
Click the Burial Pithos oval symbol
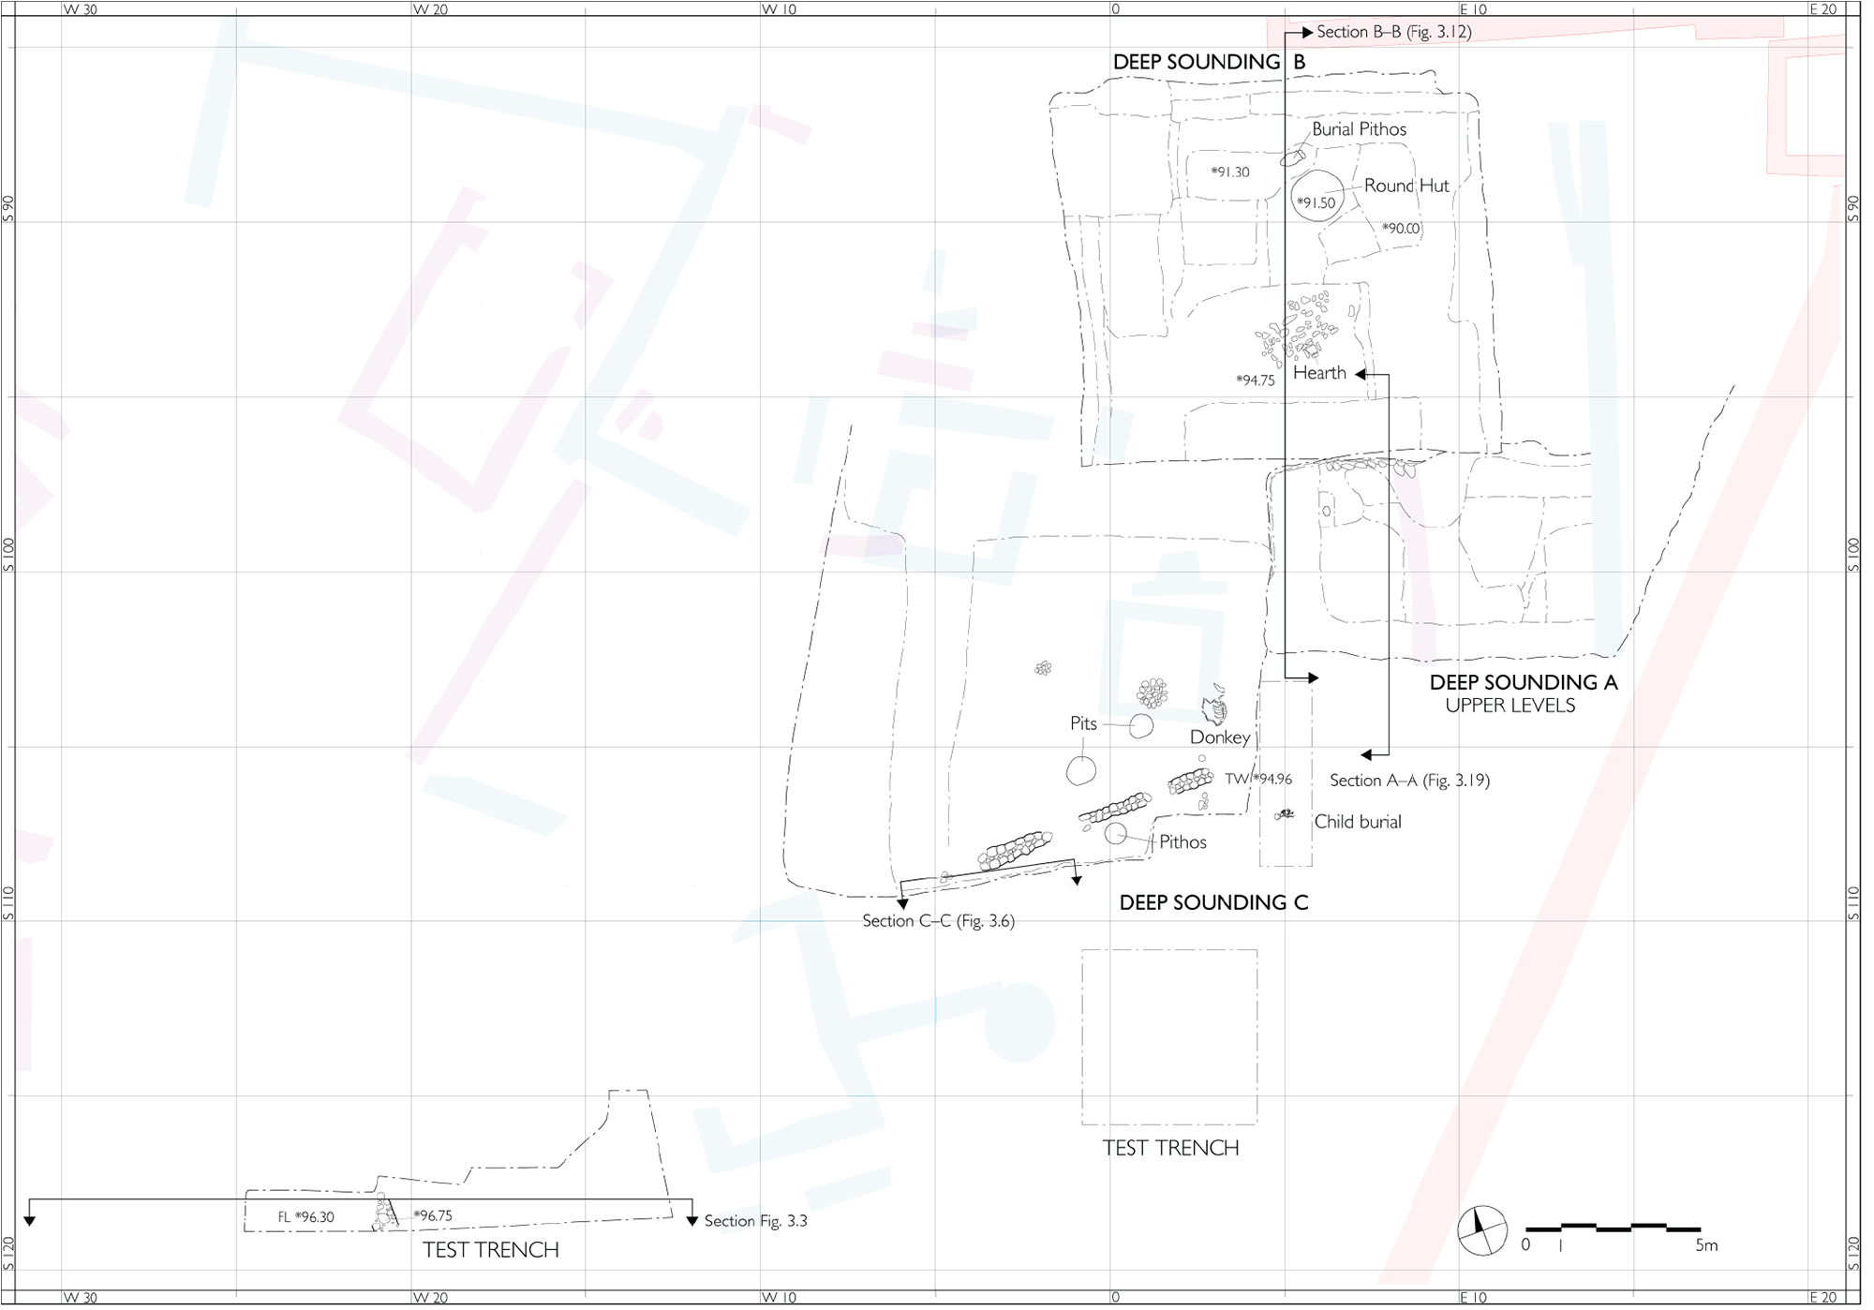[1293, 157]
